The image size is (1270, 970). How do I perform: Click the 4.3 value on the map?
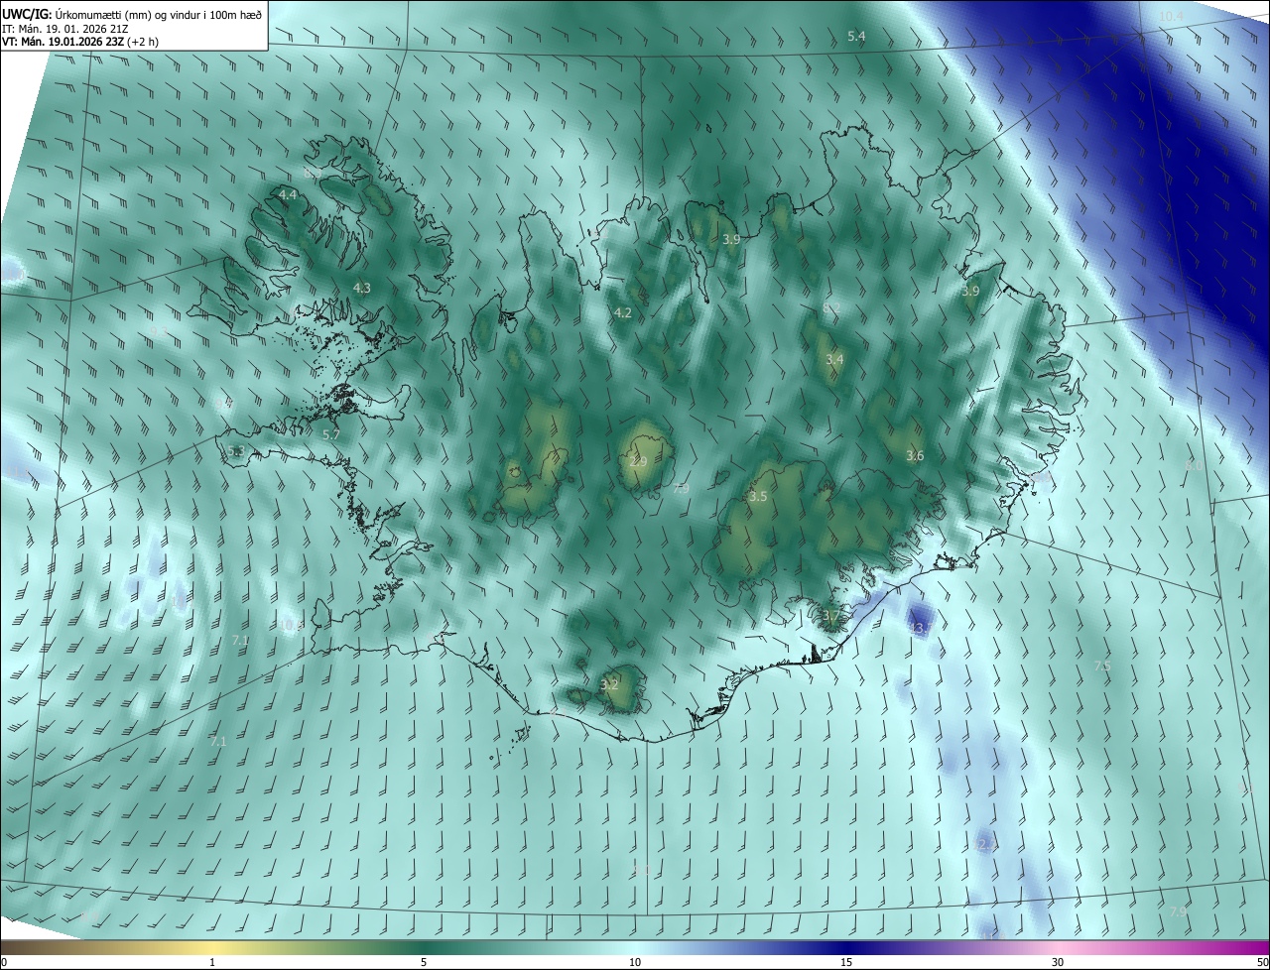(x=361, y=288)
